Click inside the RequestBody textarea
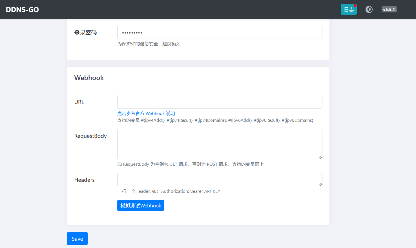 [220, 144]
